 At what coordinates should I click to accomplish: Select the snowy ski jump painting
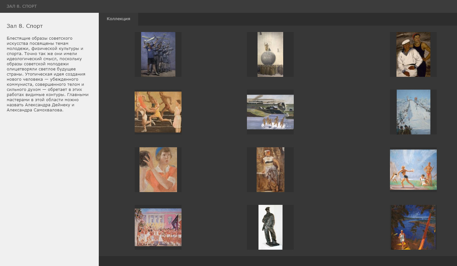pyautogui.click(x=413, y=112)
